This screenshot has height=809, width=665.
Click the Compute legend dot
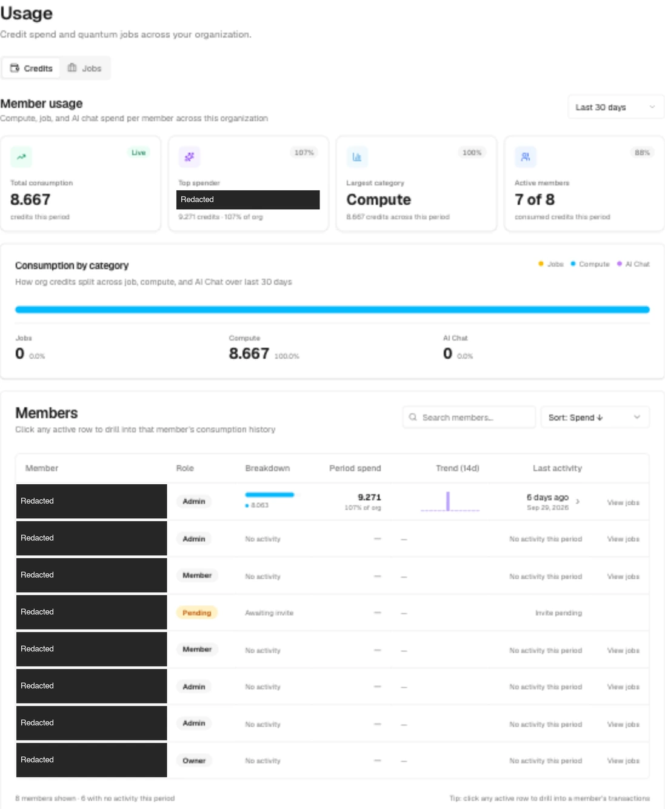[573, 264]
